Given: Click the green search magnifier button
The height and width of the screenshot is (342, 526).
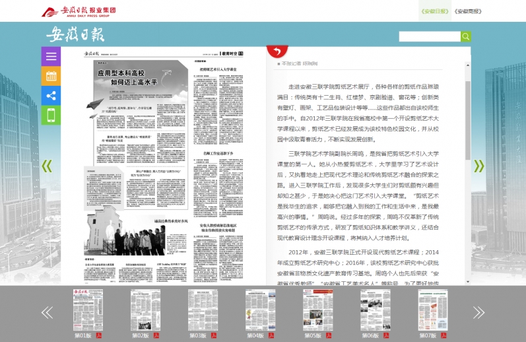Looking at the screenshot, I should click(x=465, y=37).
